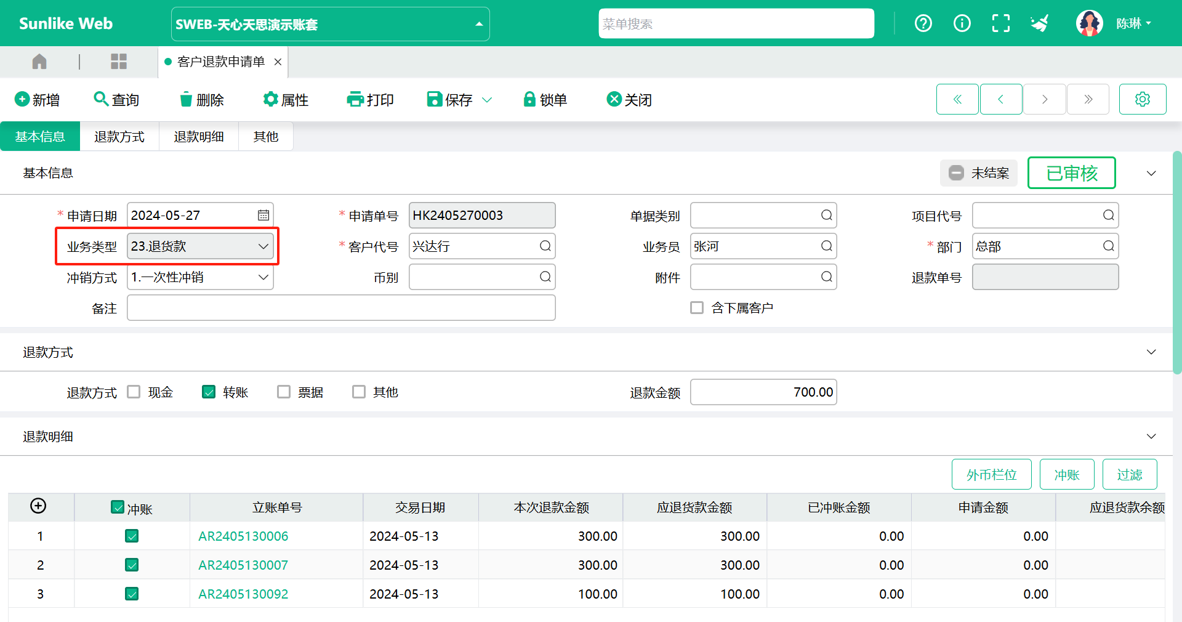The height and width of the screenshot is (622, 1182).
Task: Click lookup icon in 业务员 field
Action: pyautogui.click(x=827, y=246)
